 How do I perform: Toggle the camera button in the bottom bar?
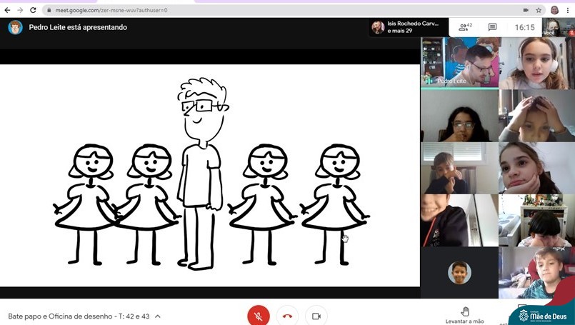pyautogui.click(x=316, y=316)
